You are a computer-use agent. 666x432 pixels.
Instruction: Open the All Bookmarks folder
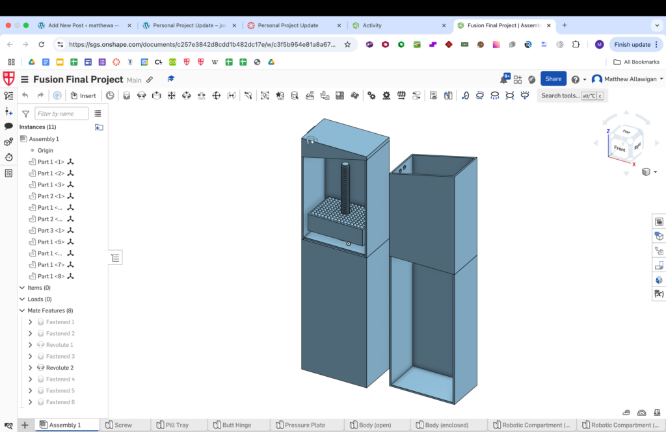636,62
